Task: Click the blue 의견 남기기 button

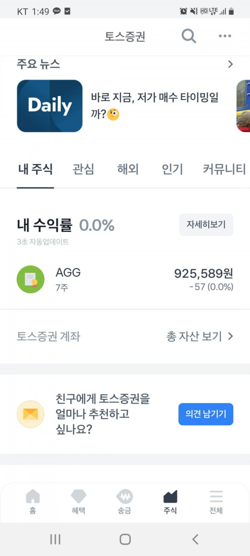Action: click(x=206, y=414)
